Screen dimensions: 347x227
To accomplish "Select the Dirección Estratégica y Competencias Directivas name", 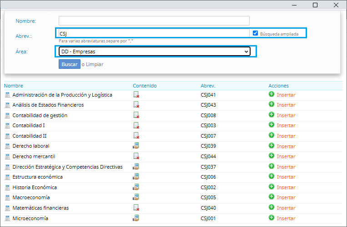I will (67, 167).
